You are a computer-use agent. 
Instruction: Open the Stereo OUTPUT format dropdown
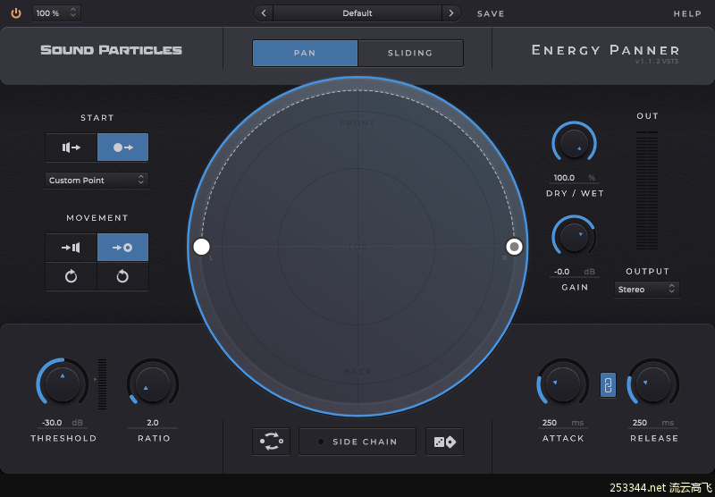[646, 289]
